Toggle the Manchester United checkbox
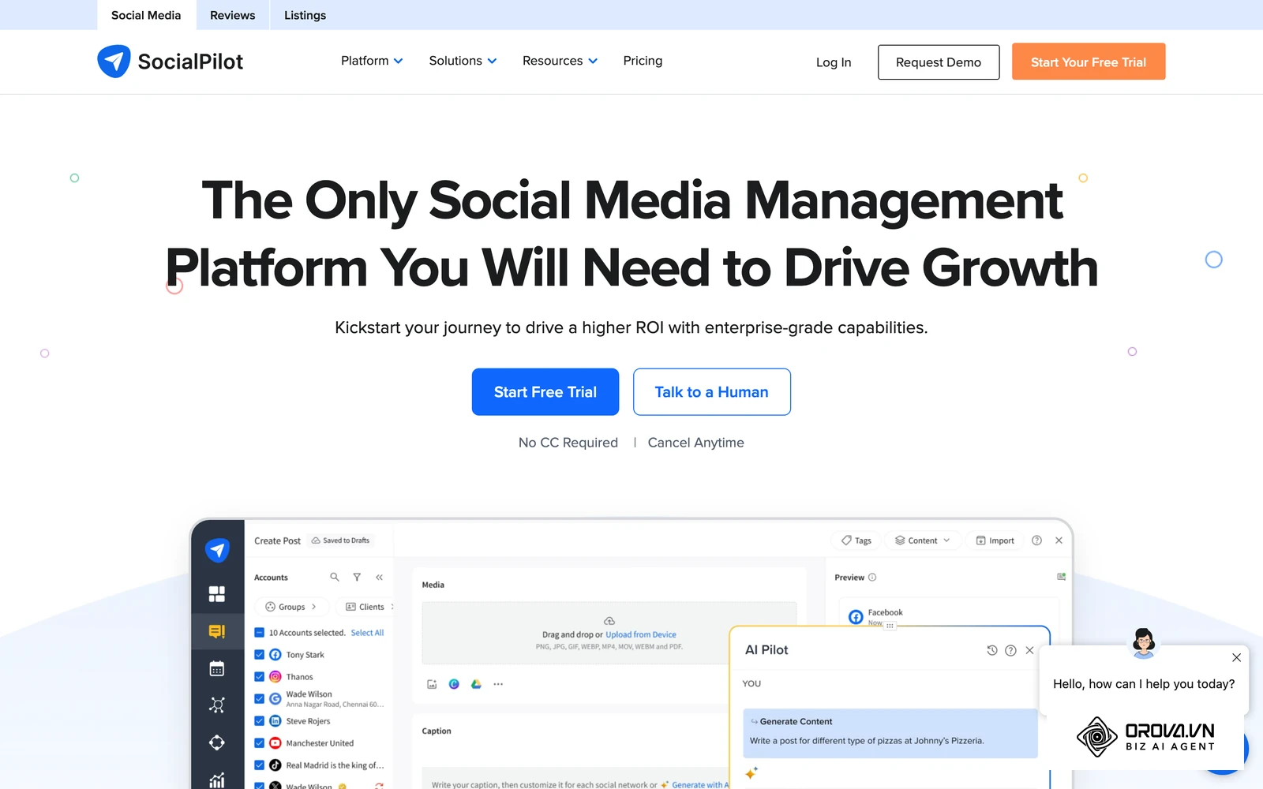The width and height of the screenshot is (1263, 789). click(x=259, y=742)
